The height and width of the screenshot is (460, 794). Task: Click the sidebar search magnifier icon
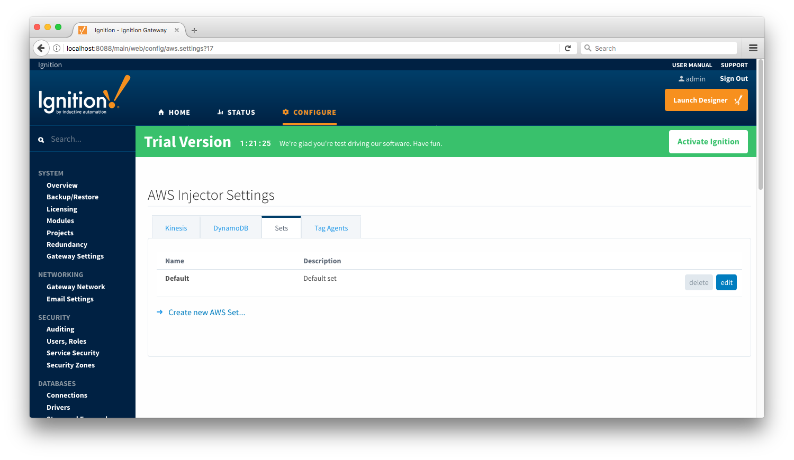point(41,140)
